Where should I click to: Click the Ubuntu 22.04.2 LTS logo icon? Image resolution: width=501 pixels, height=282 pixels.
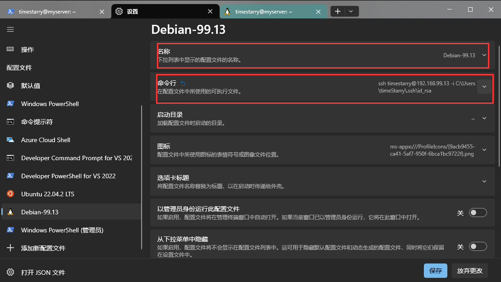(10, 194)
